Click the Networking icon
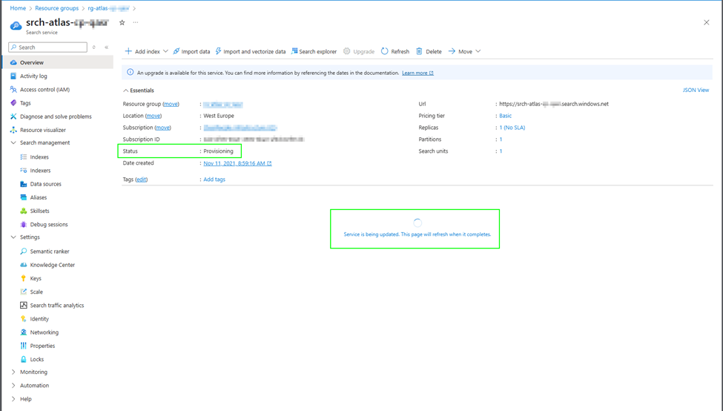 [x=24, y=332]
